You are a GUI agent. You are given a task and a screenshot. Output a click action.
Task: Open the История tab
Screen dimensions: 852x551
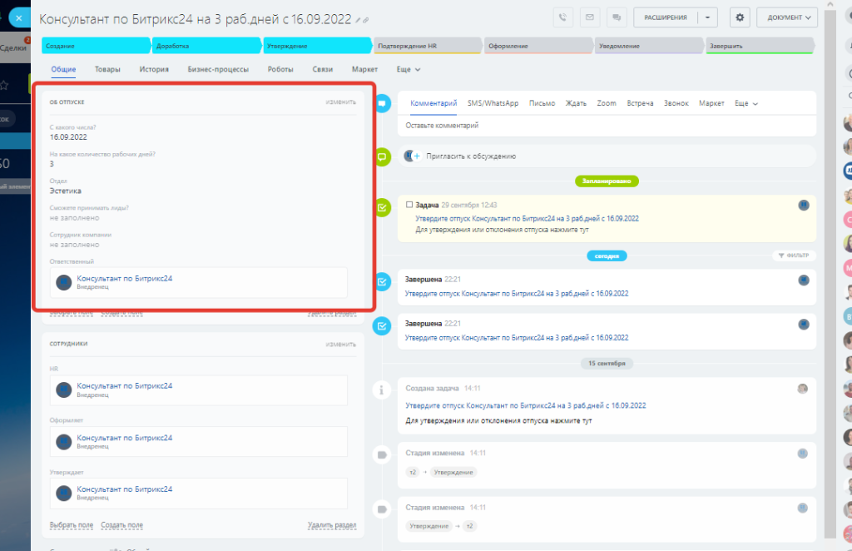(154, 70)
